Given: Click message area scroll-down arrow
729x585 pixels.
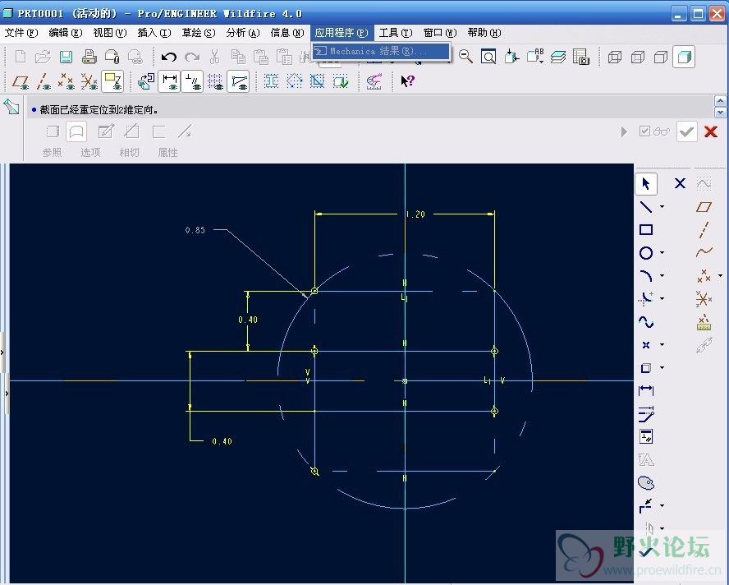Looking at the screenshot, I should pyautogui.click(x=720, y=113).
